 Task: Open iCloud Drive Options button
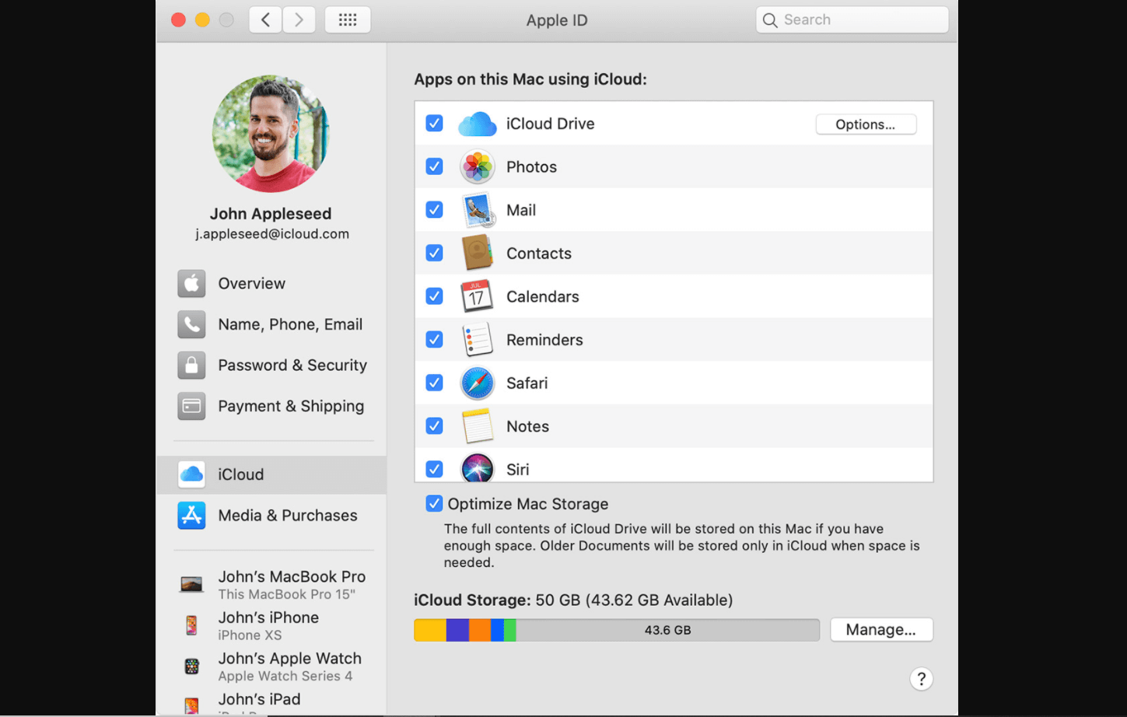coord(866,124)
